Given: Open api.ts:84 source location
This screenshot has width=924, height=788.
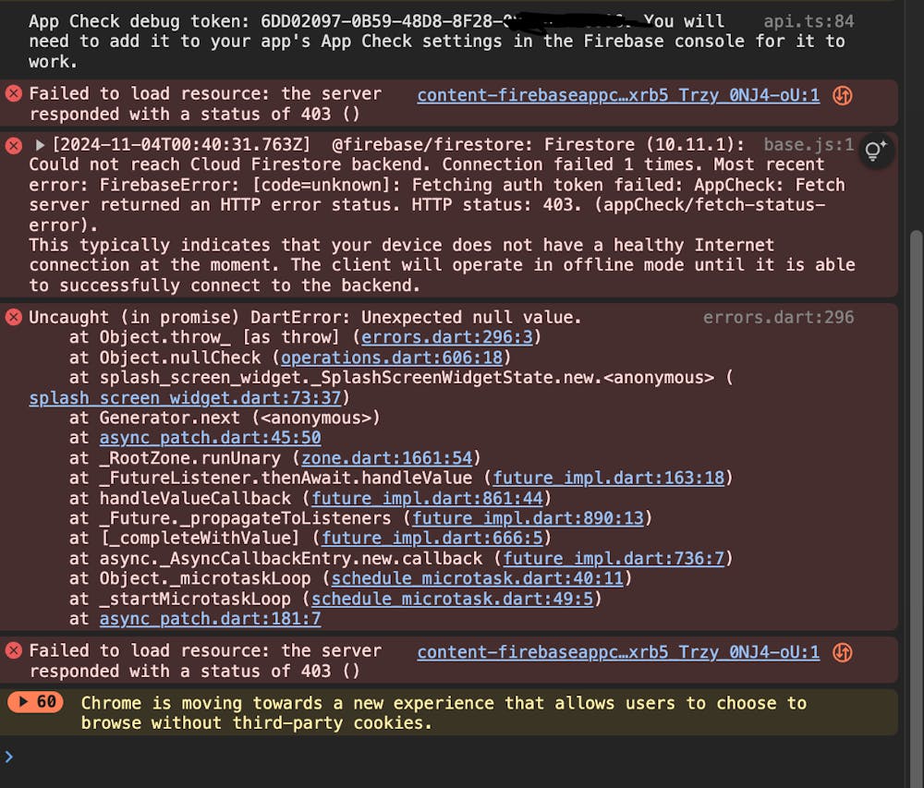Looking at the screenshot, I should point(808,22).
